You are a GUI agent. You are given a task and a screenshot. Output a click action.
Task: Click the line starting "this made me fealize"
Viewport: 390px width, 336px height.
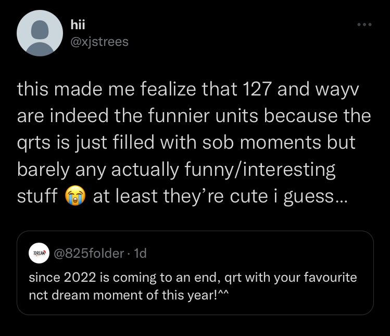pos(188,89)
